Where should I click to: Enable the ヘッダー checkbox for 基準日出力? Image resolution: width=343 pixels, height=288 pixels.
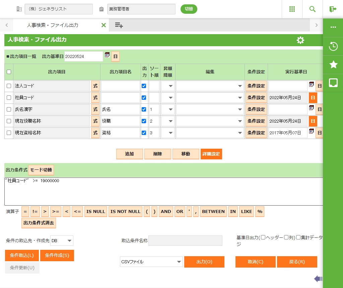click(263, 237)
